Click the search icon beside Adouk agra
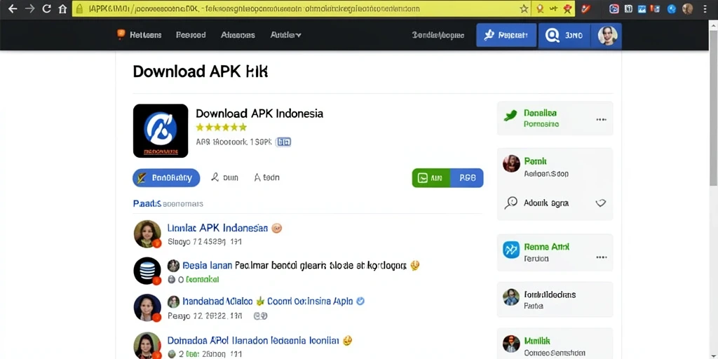This screenshot has height=359, width=718. 510,203
